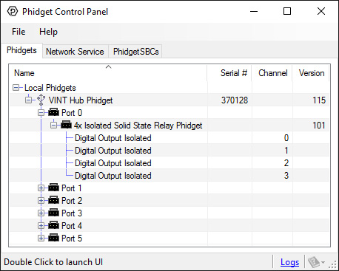
Task: Click the Port 3 connector icon
Action: pos(53,213)
